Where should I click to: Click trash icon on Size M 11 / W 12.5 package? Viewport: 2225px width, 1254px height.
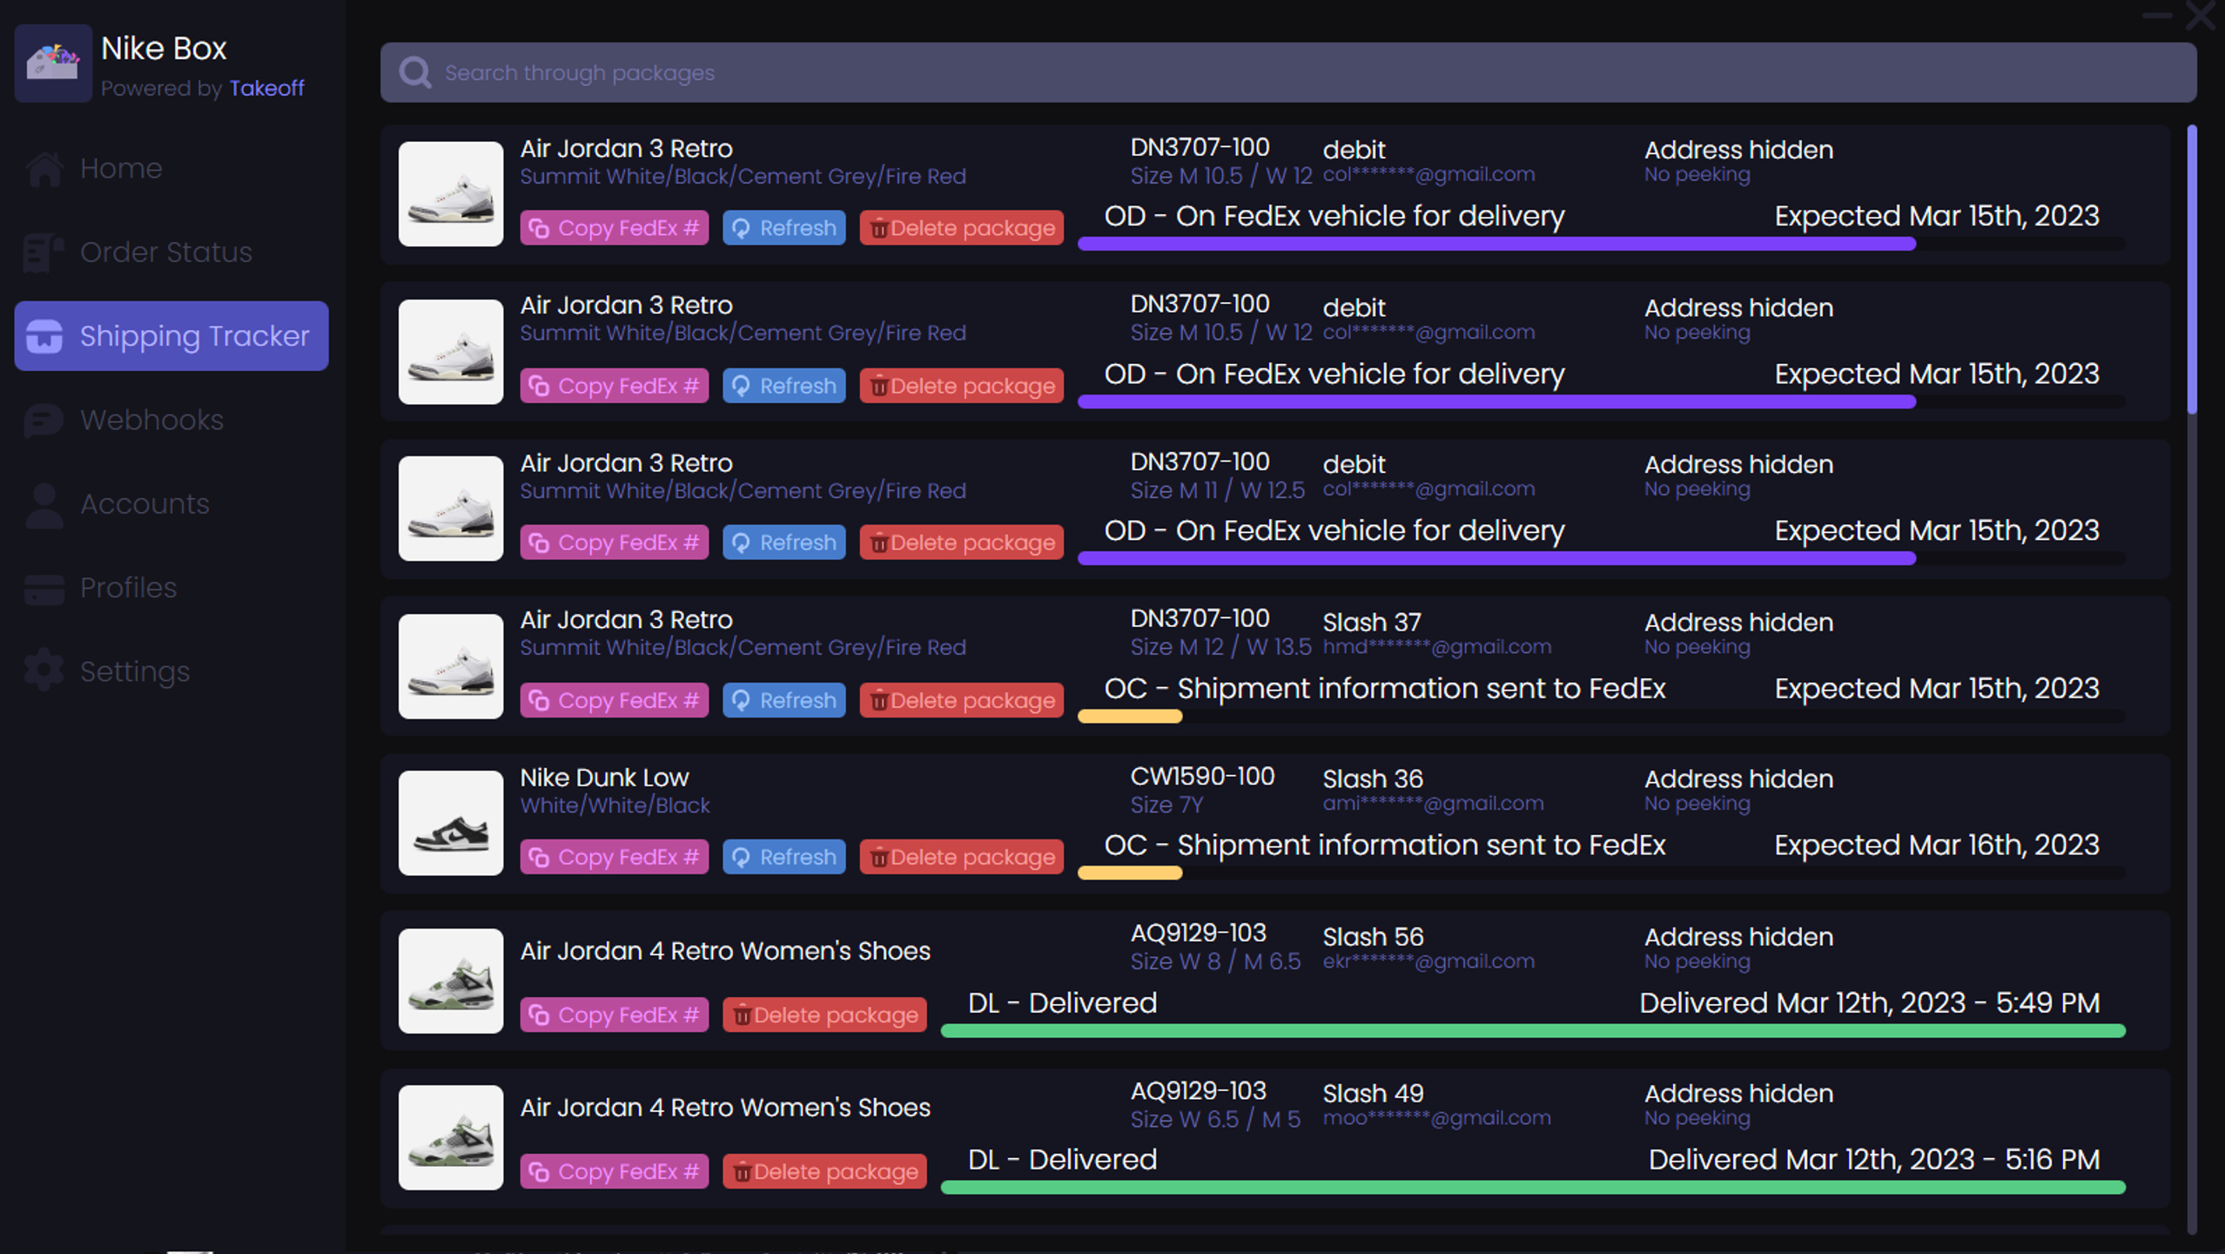pos(879,543)
